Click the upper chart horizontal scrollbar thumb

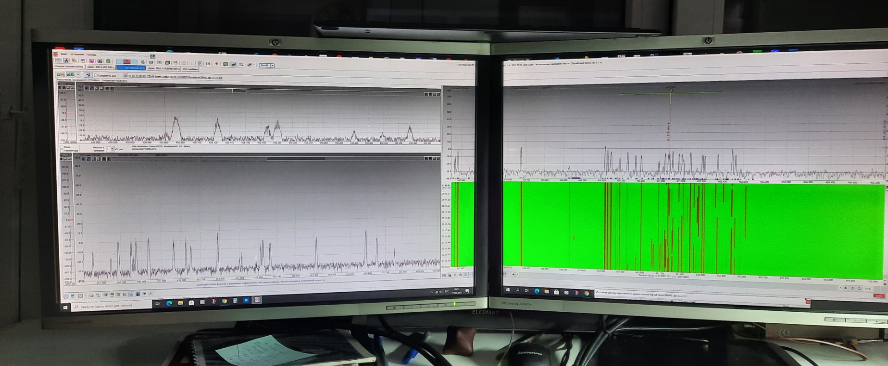coord(239,90)
